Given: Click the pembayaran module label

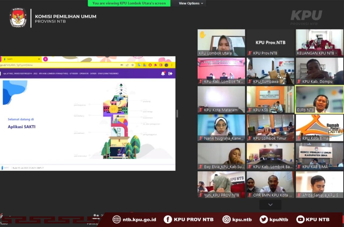Looking at the screenshot, I should 80,105.
